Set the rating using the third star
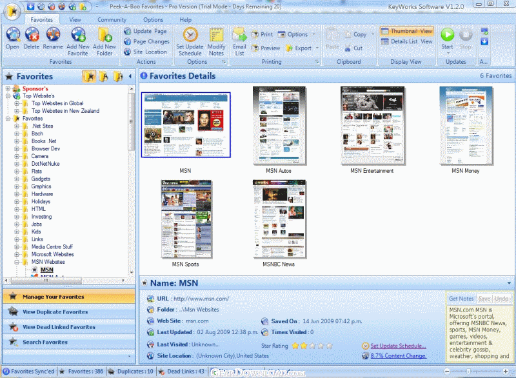Screen dimensions: 516x378 click(311, 346)
